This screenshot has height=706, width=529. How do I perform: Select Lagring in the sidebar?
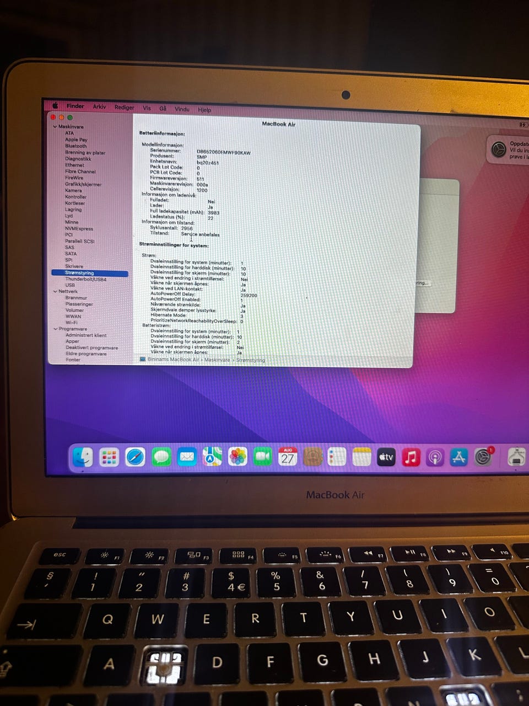(x=73, y=210)
